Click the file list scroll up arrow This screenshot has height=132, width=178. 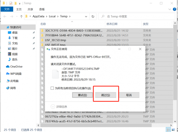[175, 23]
